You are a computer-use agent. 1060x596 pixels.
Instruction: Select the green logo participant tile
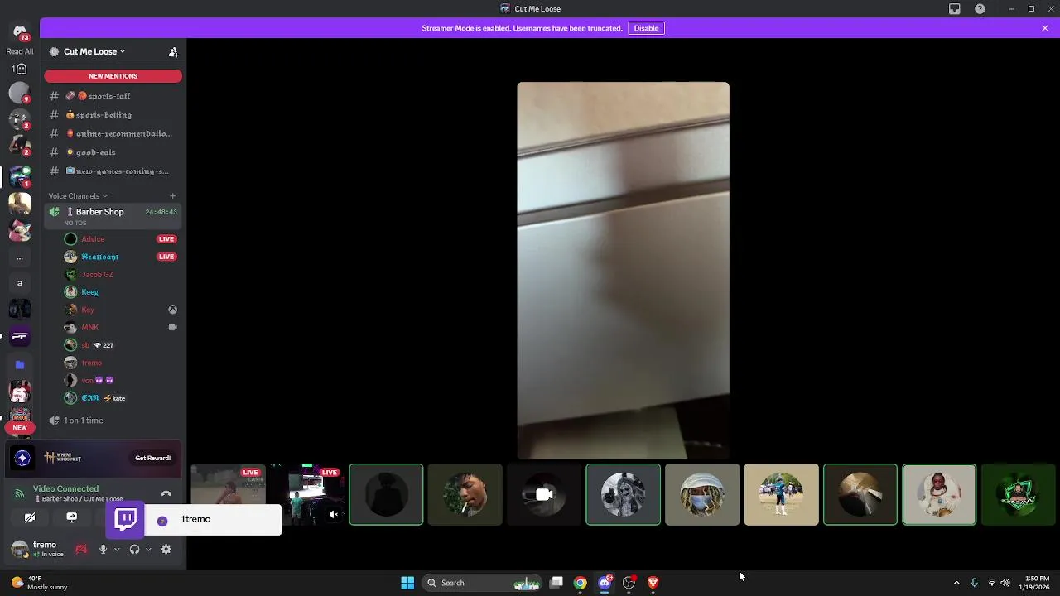(1018, 495)
